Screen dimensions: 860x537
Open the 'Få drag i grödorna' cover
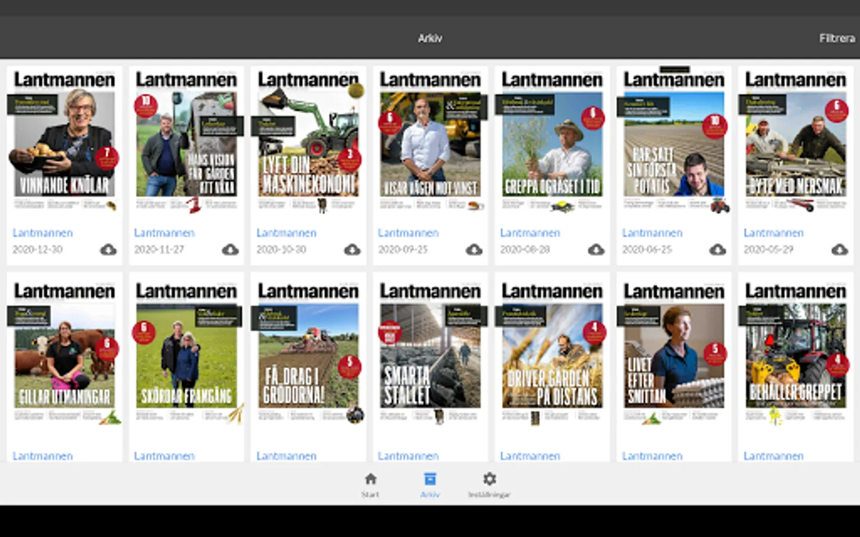point(308,353)
